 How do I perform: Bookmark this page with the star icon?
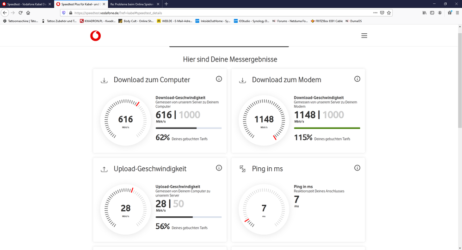pos(389,13)
